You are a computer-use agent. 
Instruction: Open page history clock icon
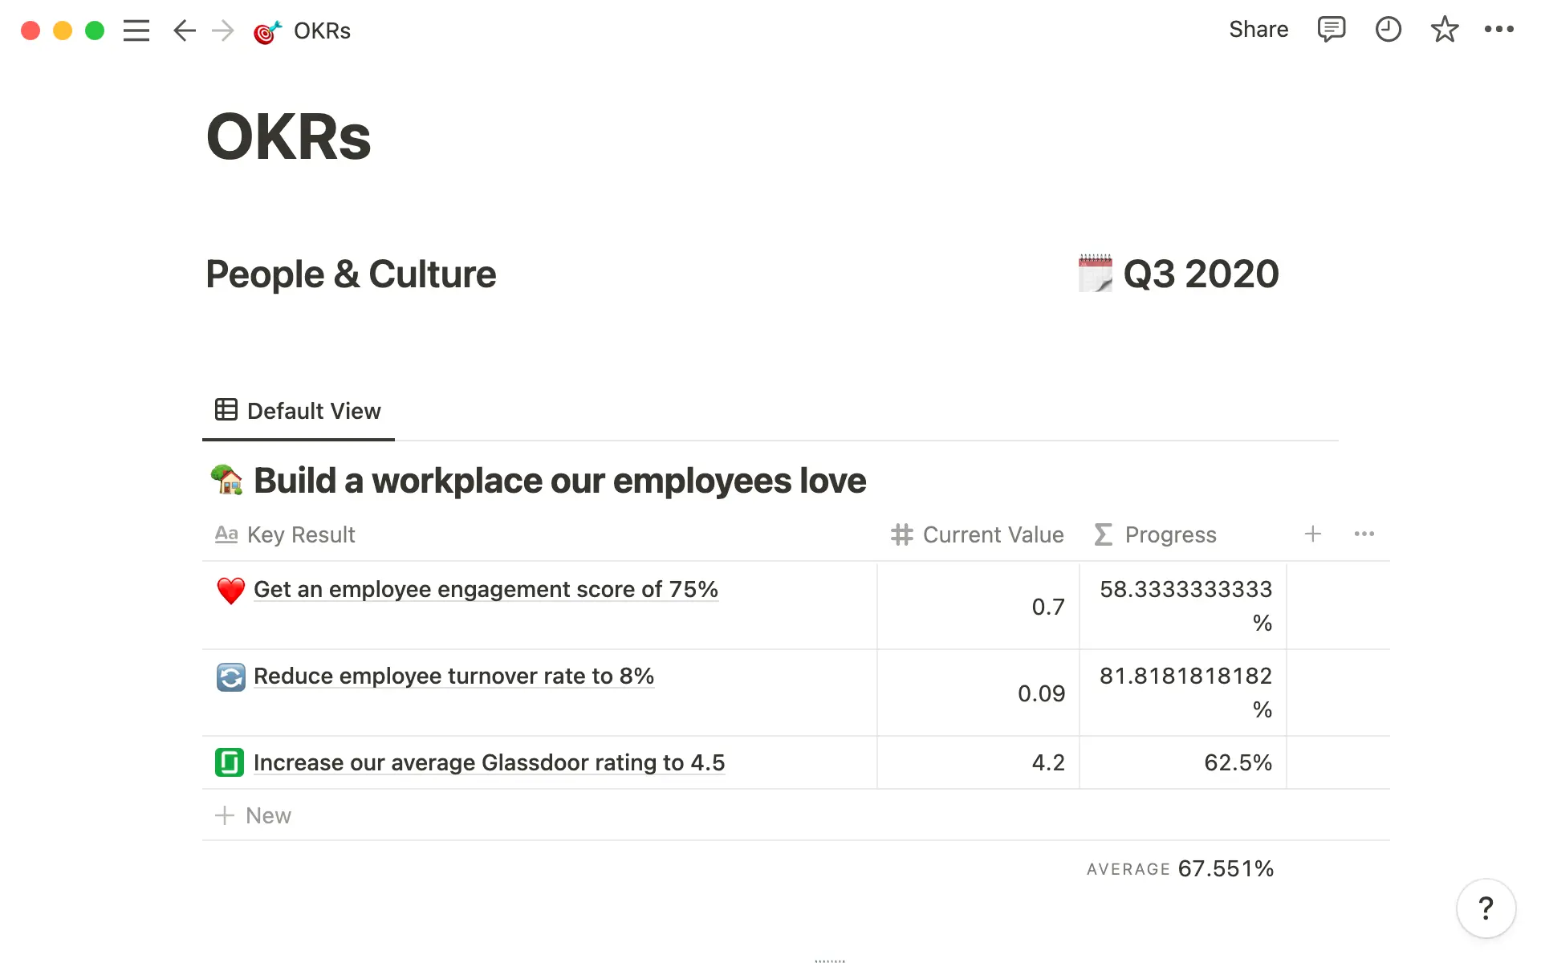tap(1388, 30)
